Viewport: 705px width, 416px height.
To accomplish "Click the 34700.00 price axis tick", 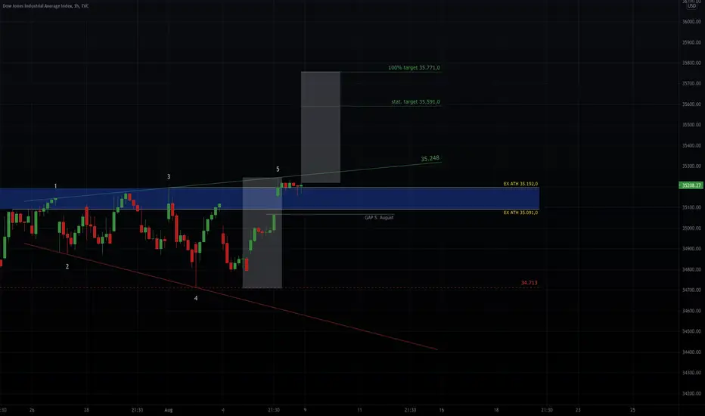I will click(x=691, y=290).
